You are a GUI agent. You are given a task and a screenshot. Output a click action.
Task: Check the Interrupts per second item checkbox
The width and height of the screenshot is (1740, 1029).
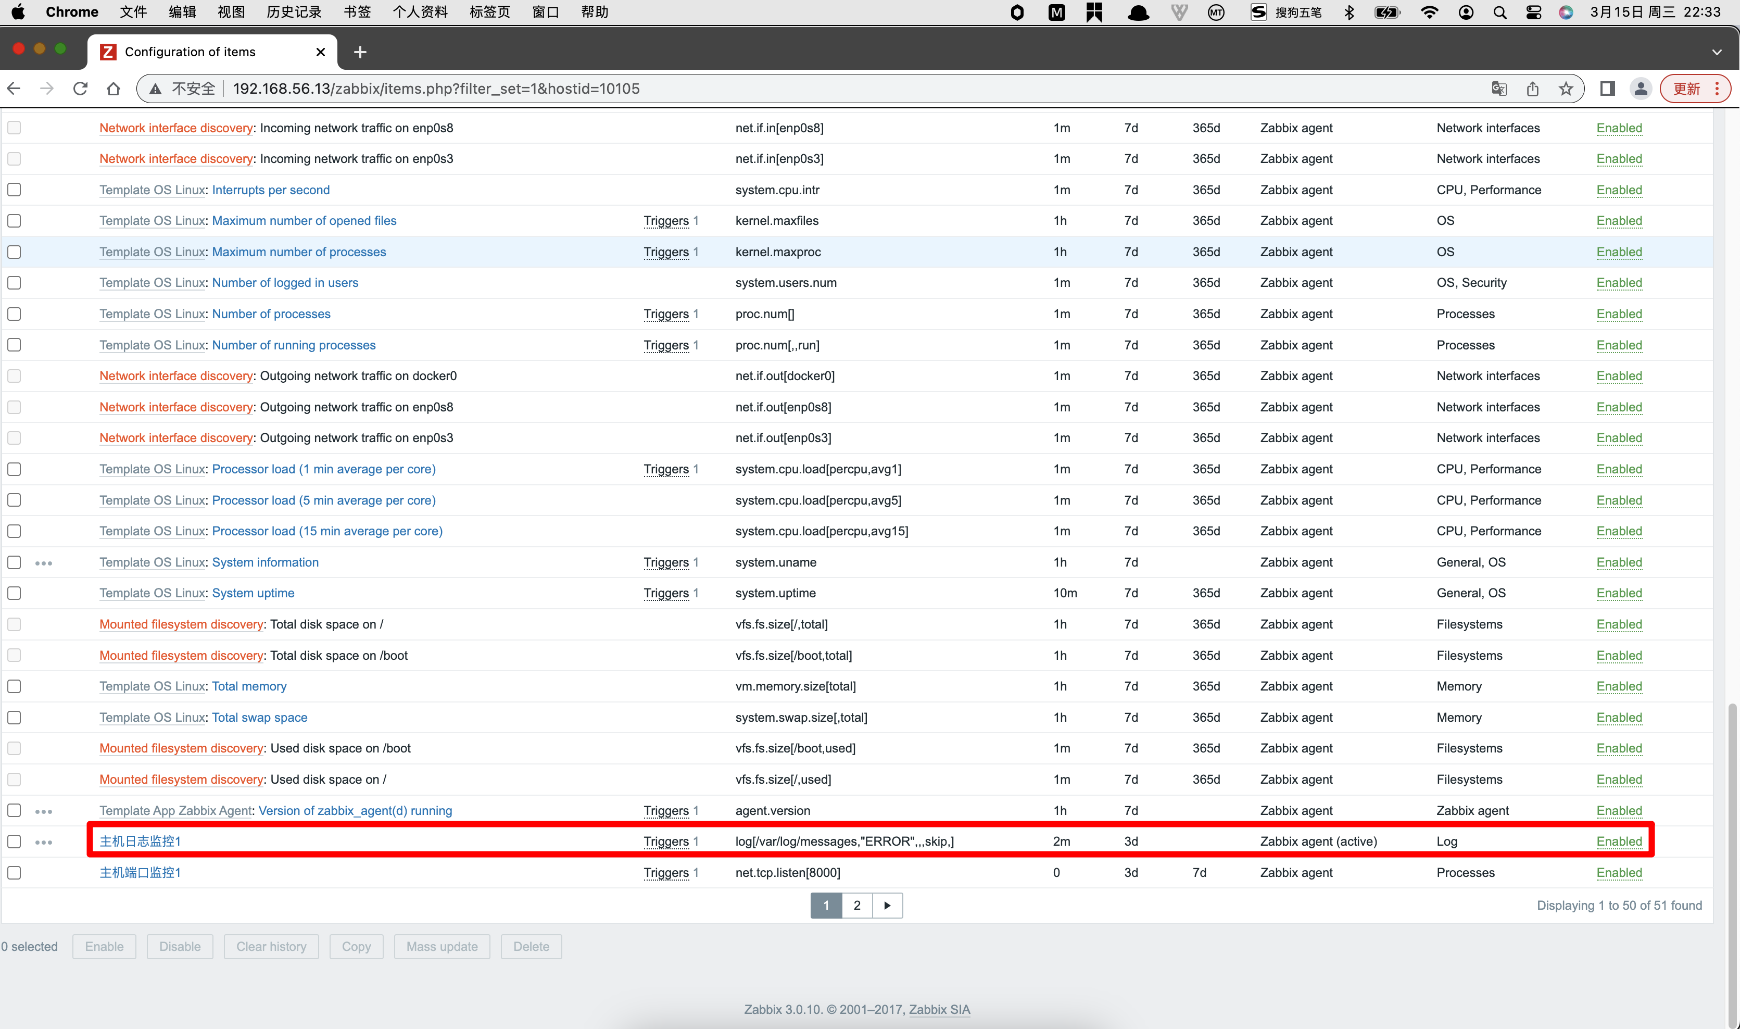(15, 190)
